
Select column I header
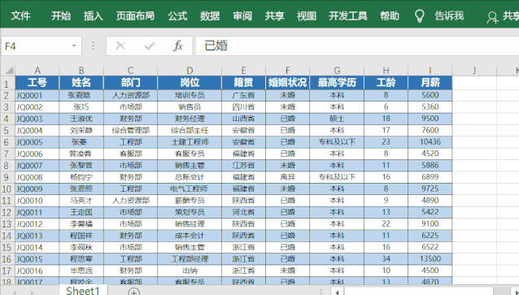(x=430, y=71)
